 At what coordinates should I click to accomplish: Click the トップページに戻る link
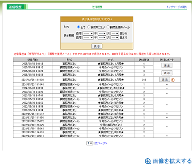click(x=177, y=7)
